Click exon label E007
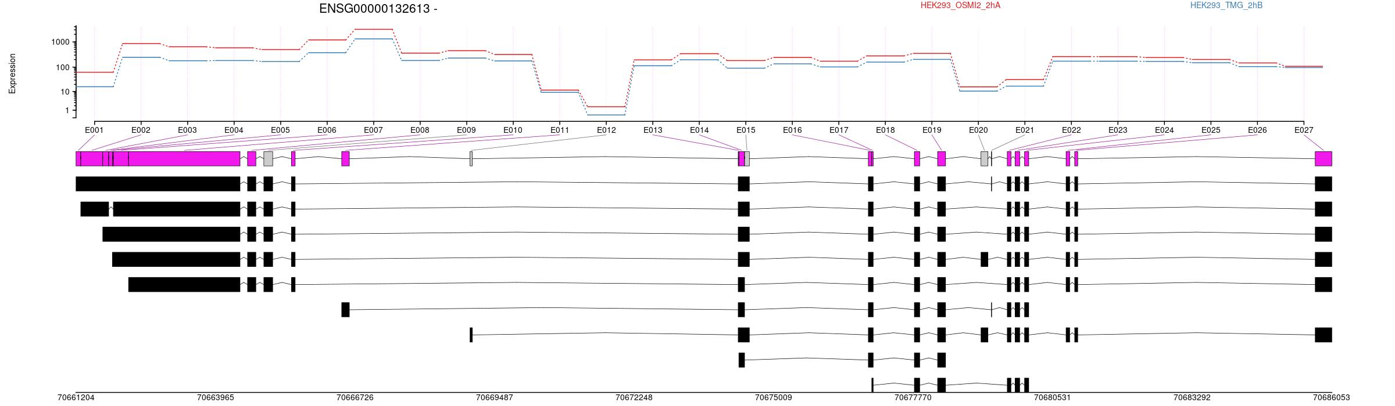The image size is (1395, 406). (373, 130)
